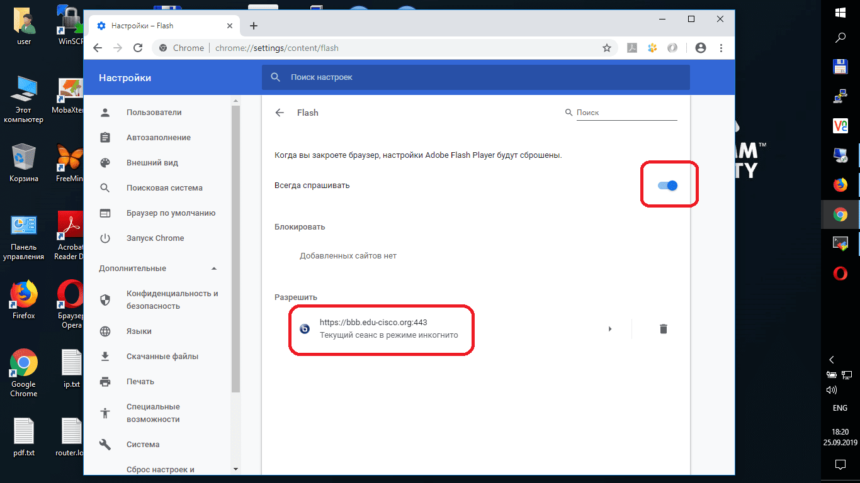Click Chrome's browser back arrow
Viewport: 860px width, 483px height.
98,48
